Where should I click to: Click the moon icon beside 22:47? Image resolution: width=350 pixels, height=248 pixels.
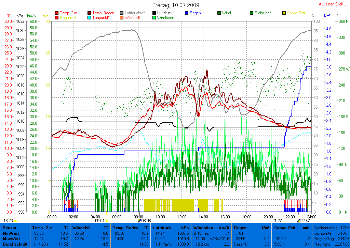pos(298,221)
